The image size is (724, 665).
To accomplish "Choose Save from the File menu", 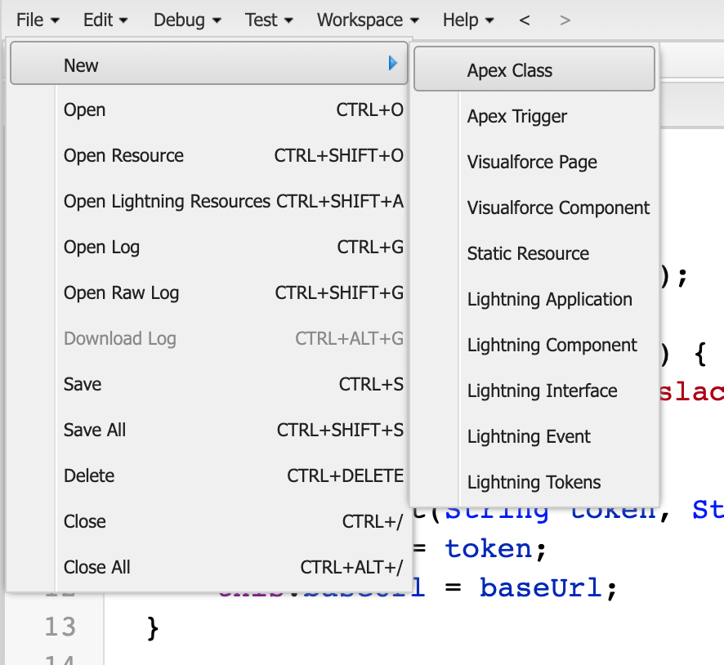I will pyautogui.click(x=208, y=384).
